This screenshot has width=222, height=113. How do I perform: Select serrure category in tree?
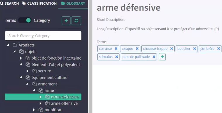[44, 71]
